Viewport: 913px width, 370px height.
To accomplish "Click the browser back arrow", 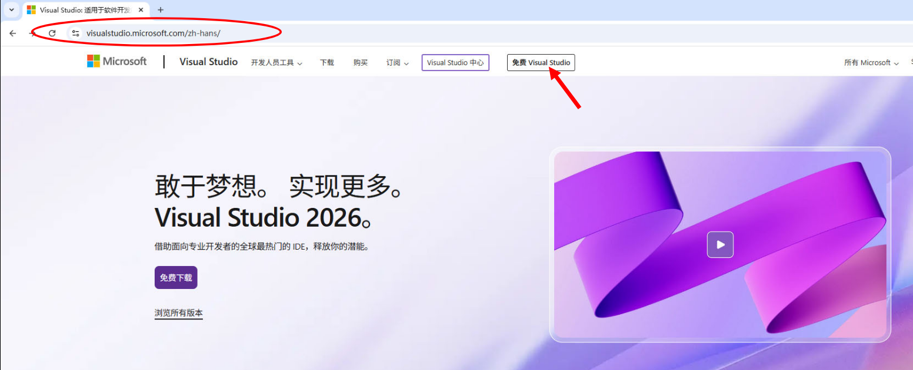I will click(12, 33).
